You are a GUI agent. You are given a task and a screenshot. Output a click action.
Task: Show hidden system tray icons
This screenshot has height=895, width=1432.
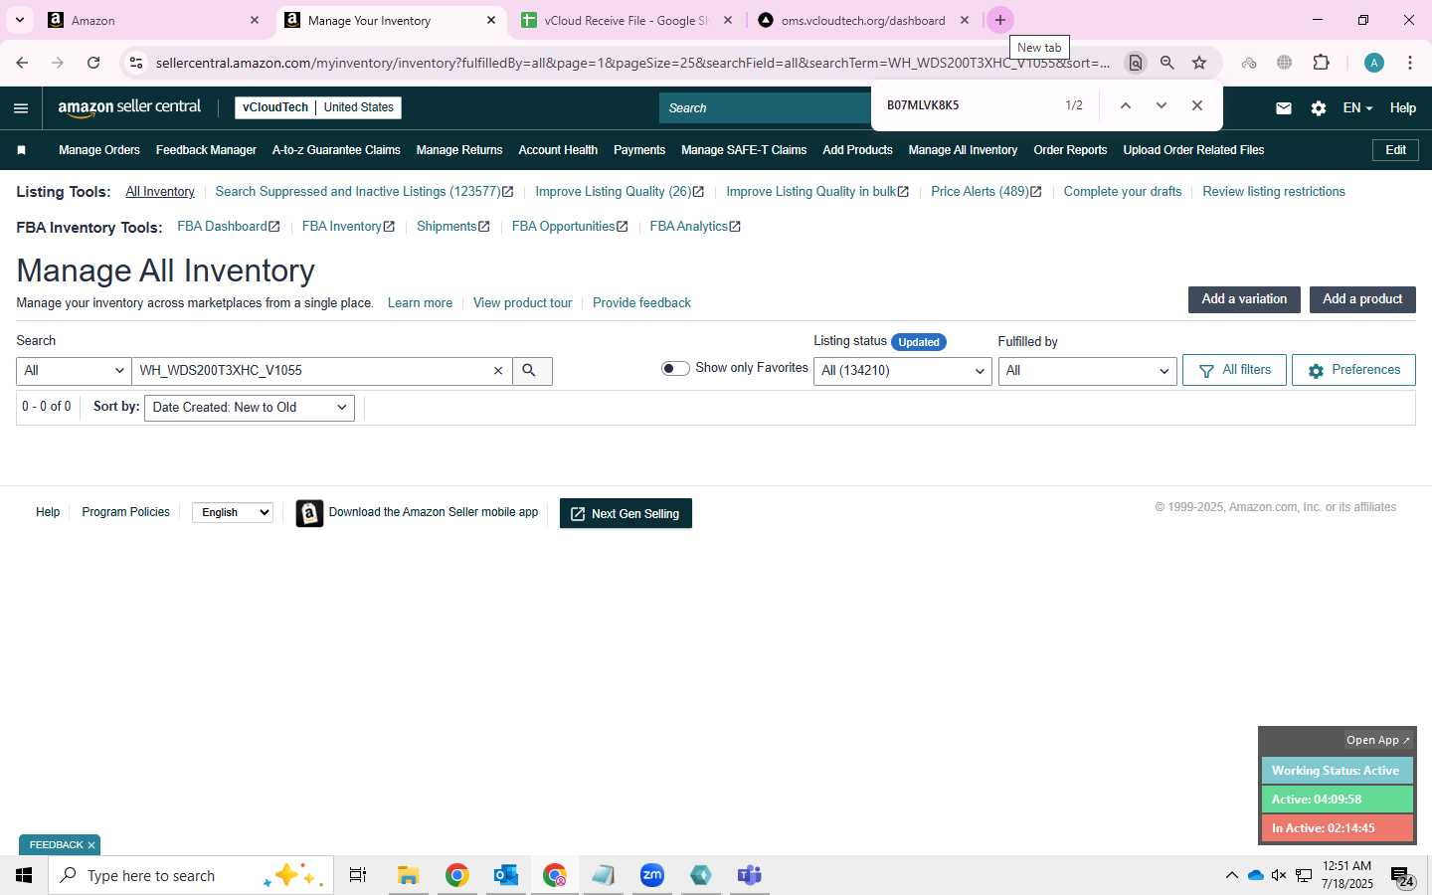1231,875
